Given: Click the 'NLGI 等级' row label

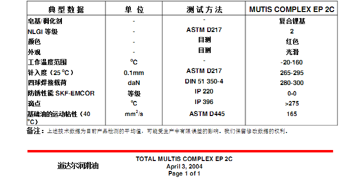Looking at the screenshot, I should (x=42, y=31).
